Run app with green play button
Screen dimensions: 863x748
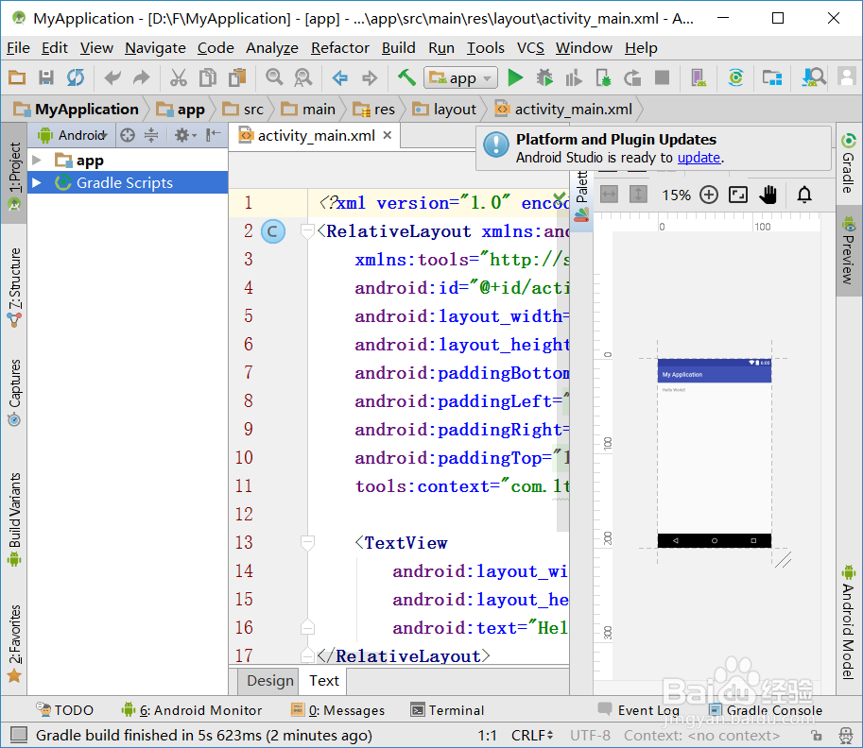tap(515, 77)
